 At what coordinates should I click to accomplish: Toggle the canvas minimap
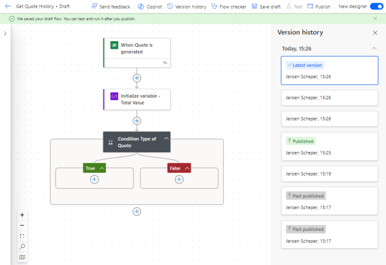(22, 257)
